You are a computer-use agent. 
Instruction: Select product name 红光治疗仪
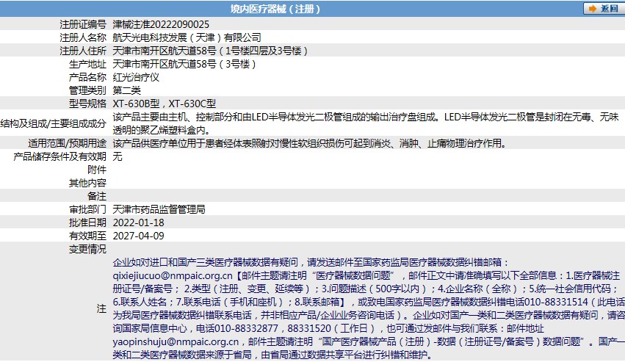tap(136, 77)
